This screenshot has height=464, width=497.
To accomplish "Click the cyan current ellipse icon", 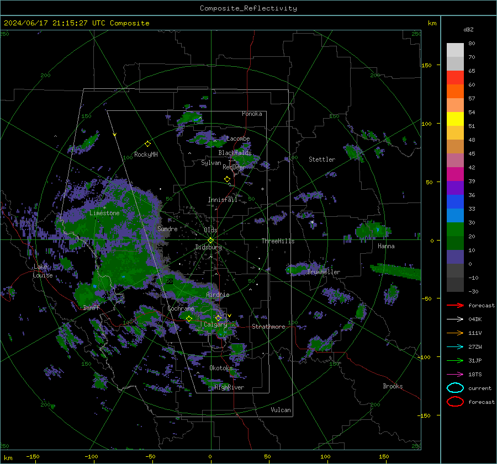I will pos(455,388).
